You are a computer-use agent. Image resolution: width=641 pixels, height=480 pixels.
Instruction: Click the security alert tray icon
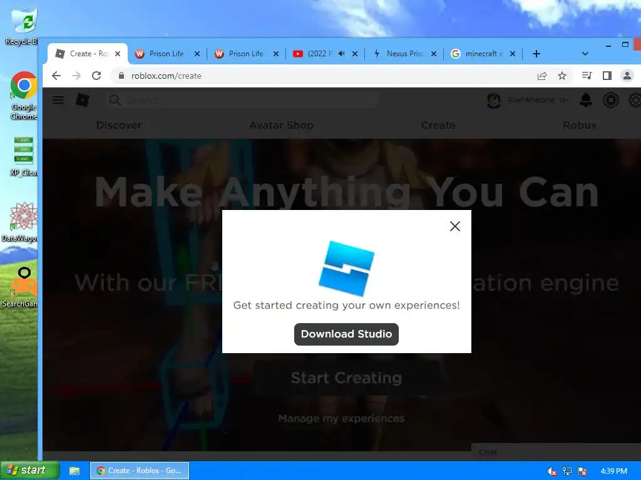click(582, 471)
